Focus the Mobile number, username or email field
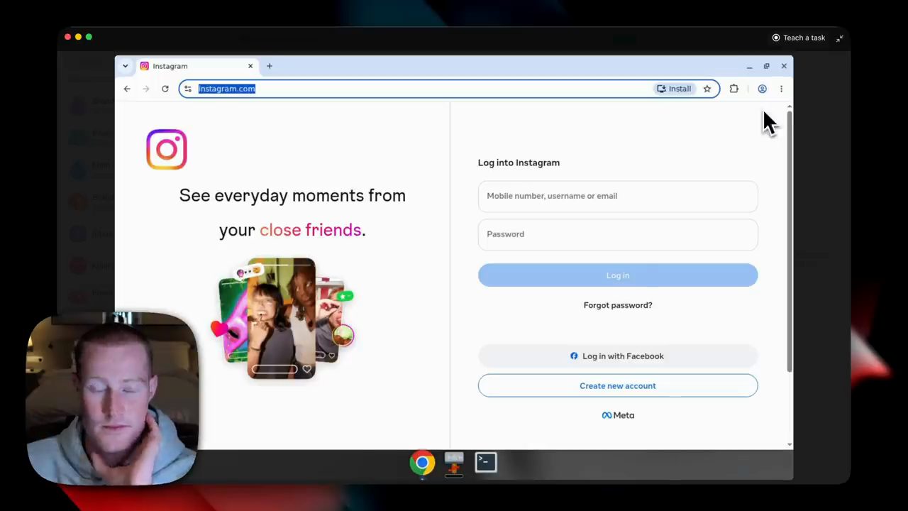The height and width of the screenshot is (511, 908). (618, 196)
